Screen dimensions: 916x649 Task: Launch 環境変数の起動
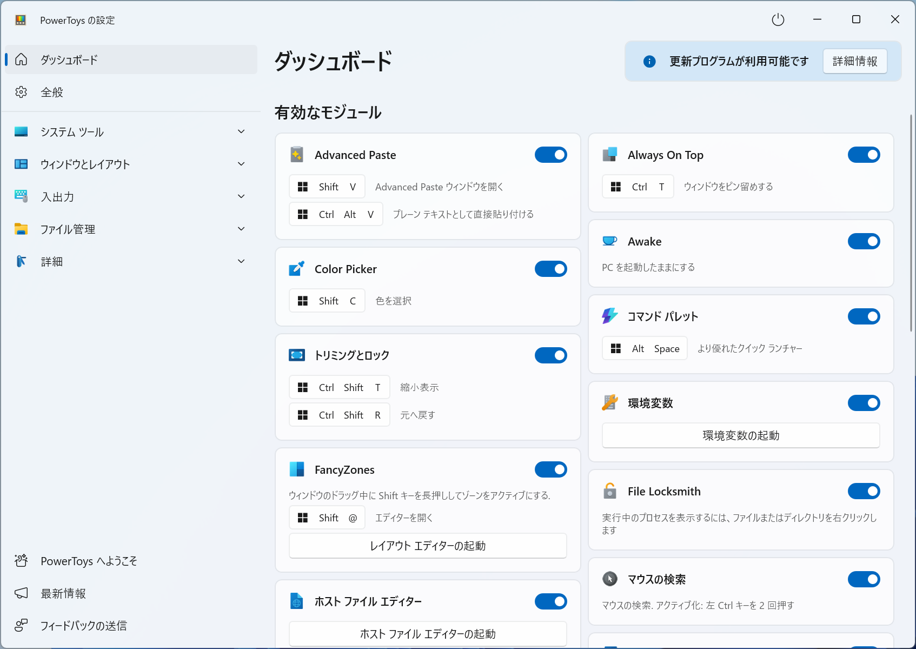pos(740,435)
